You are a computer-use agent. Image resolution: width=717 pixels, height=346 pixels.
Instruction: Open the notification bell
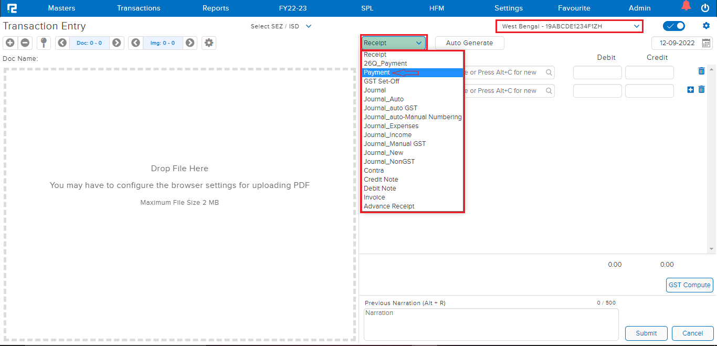point(686,7)
